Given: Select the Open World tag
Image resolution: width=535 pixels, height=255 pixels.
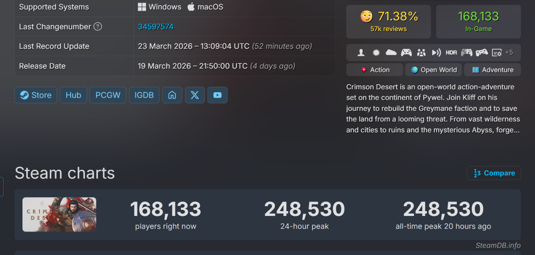Looking at the screenshot, I should click(x=433, y=70).
